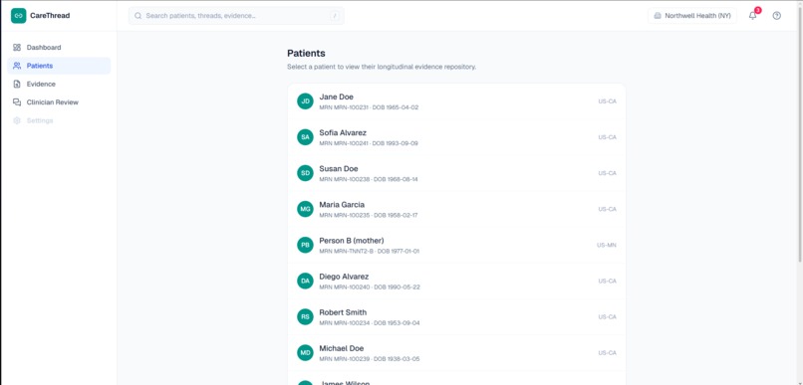Open Sofia Alvarez patient record
Viewport: 803px width, 385px height.
pos(456,137)
